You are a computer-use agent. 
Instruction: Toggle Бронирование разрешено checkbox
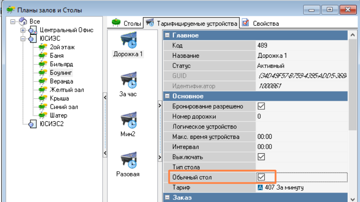tap(261, 106)
